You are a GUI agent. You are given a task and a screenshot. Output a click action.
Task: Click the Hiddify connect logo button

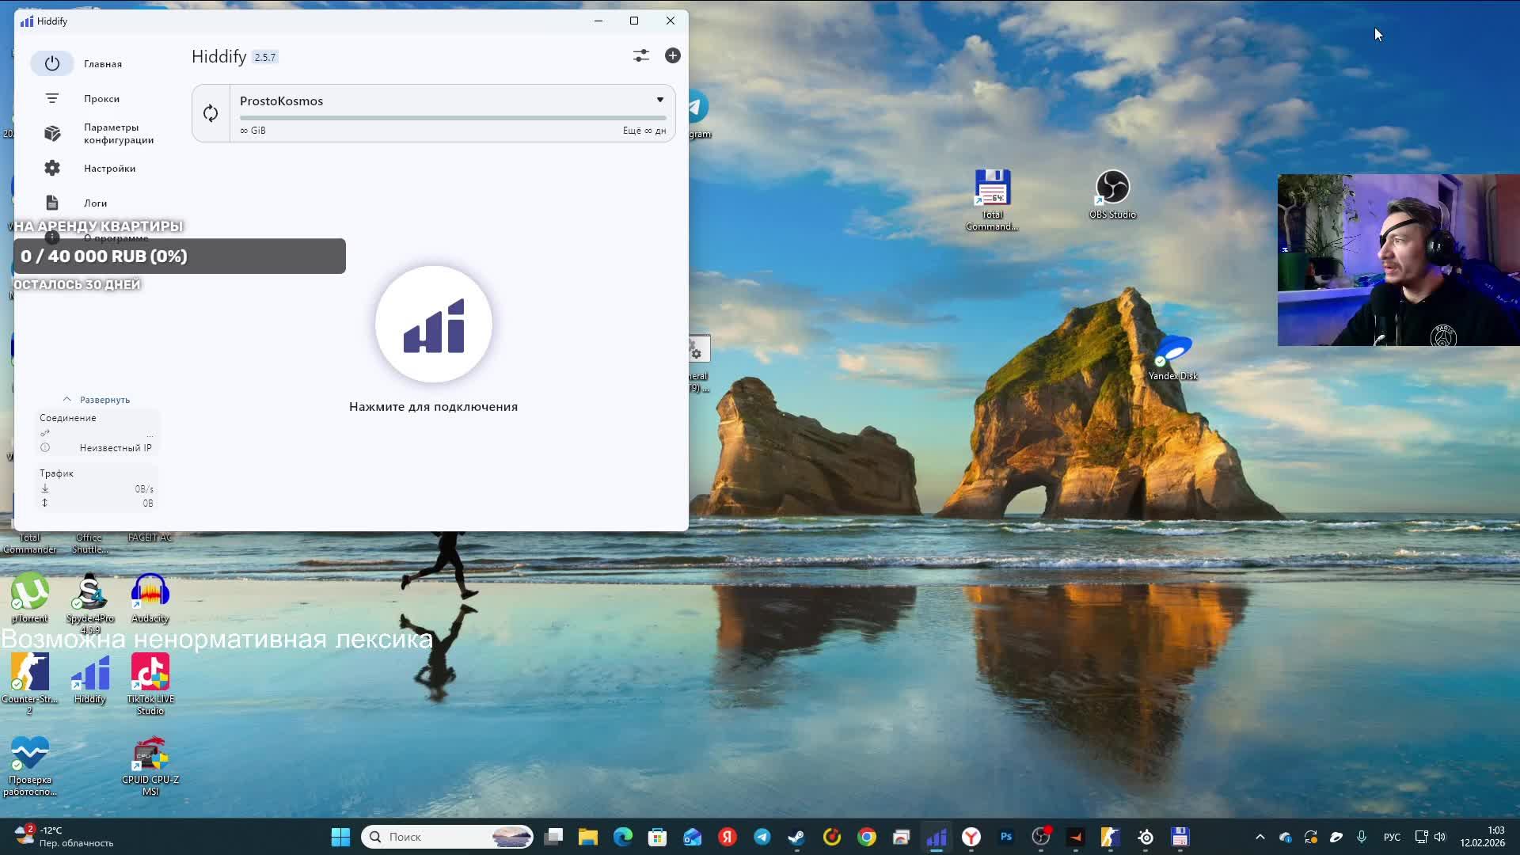pos(433,325)
